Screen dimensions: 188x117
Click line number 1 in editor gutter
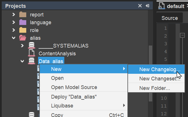click(x=166, y=28)
